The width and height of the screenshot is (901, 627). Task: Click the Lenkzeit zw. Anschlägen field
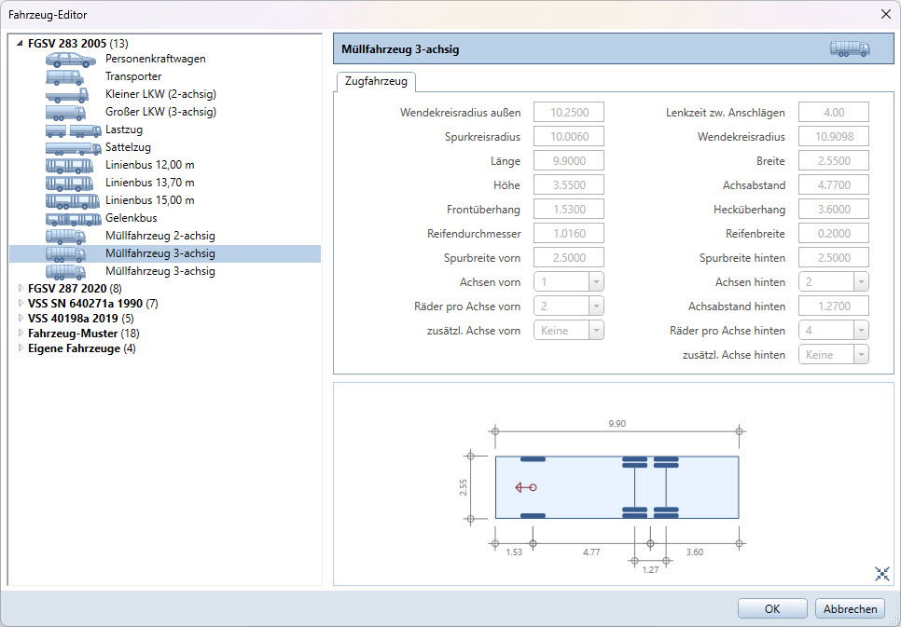click(834, 112)
